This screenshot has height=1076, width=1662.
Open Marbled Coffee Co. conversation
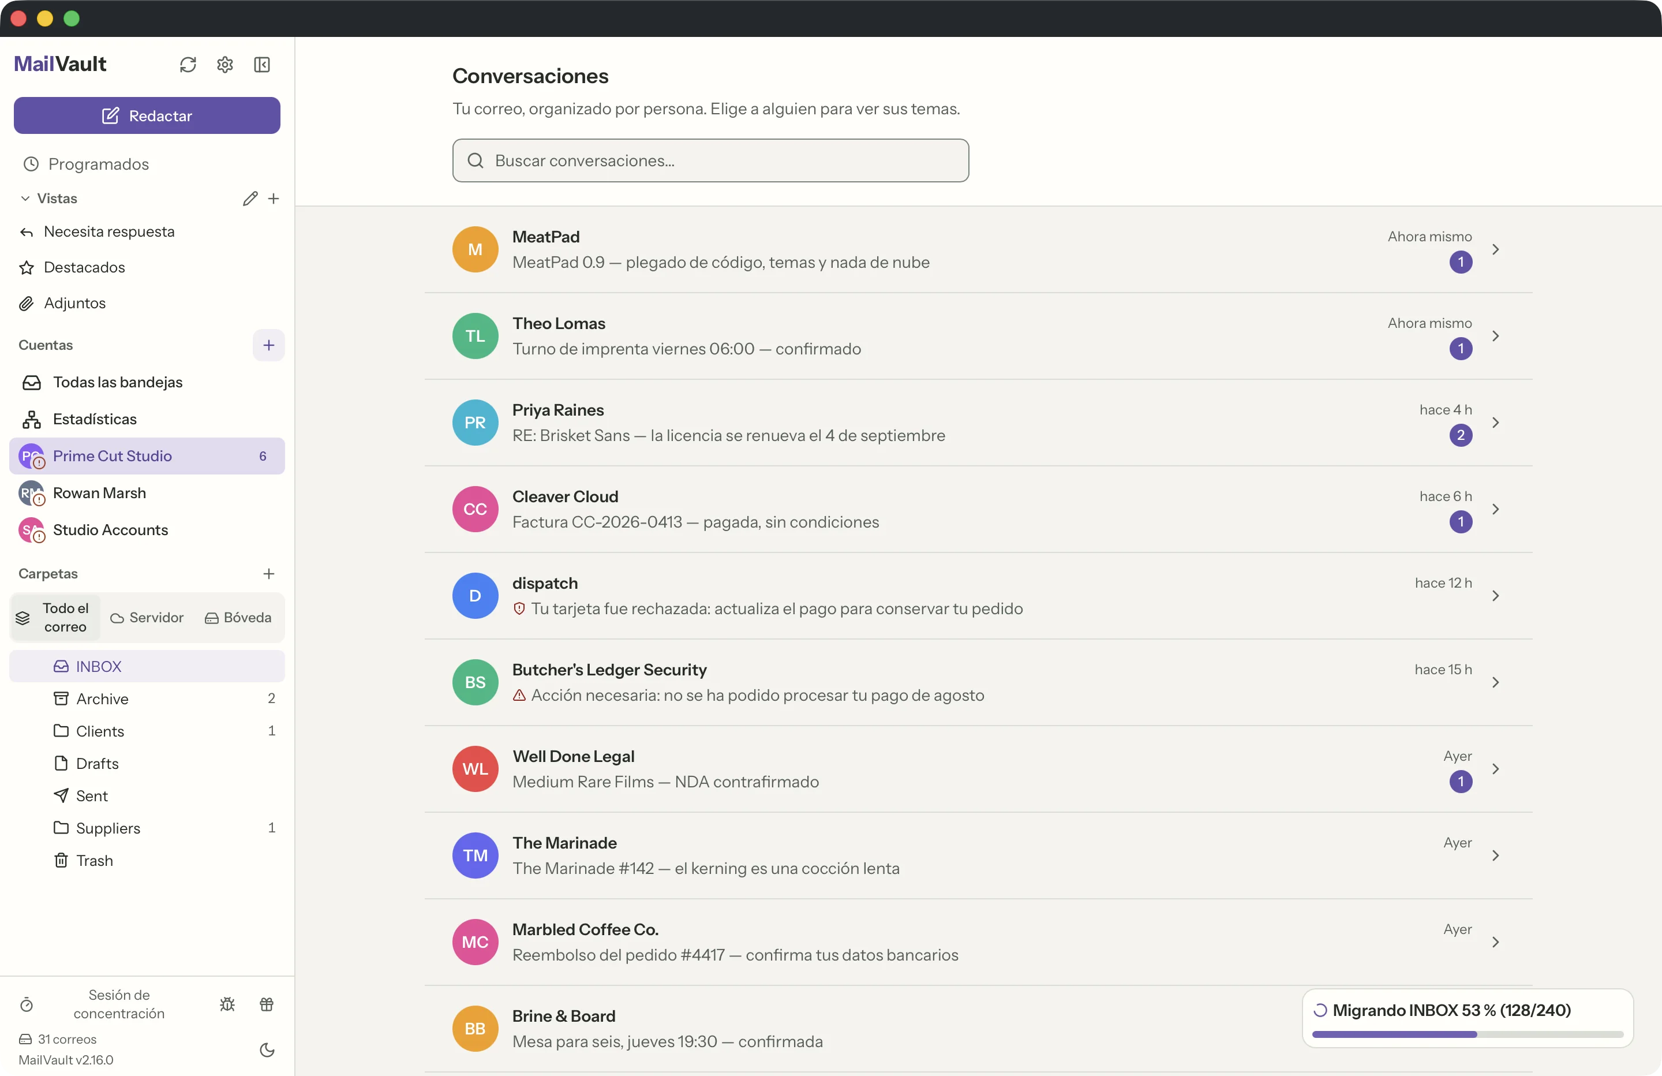(978, 943)
